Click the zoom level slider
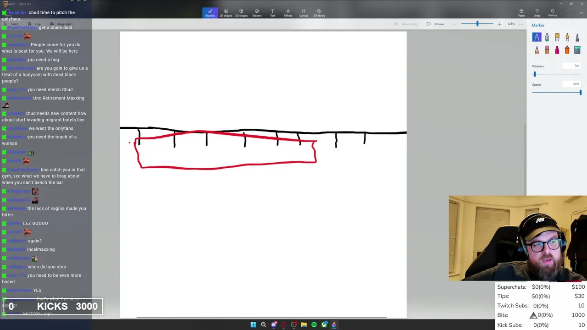Image resolution: width=587 pixels, height=330 pixels. tap(477, 24)
